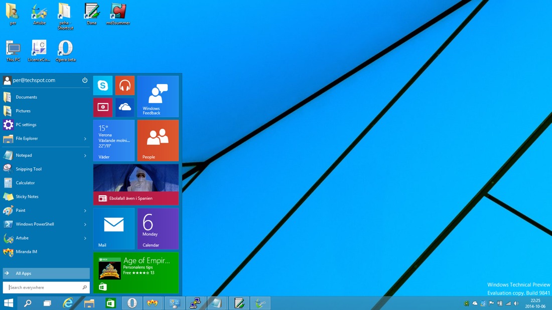Expand the Paint recent files arrow
This screenshot has width=552, height=310.
[85, 211]
